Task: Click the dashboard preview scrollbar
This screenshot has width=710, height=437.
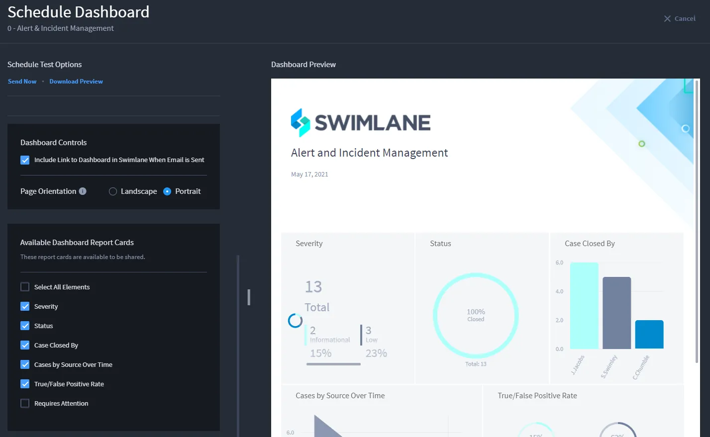Action: click(697, 221)
